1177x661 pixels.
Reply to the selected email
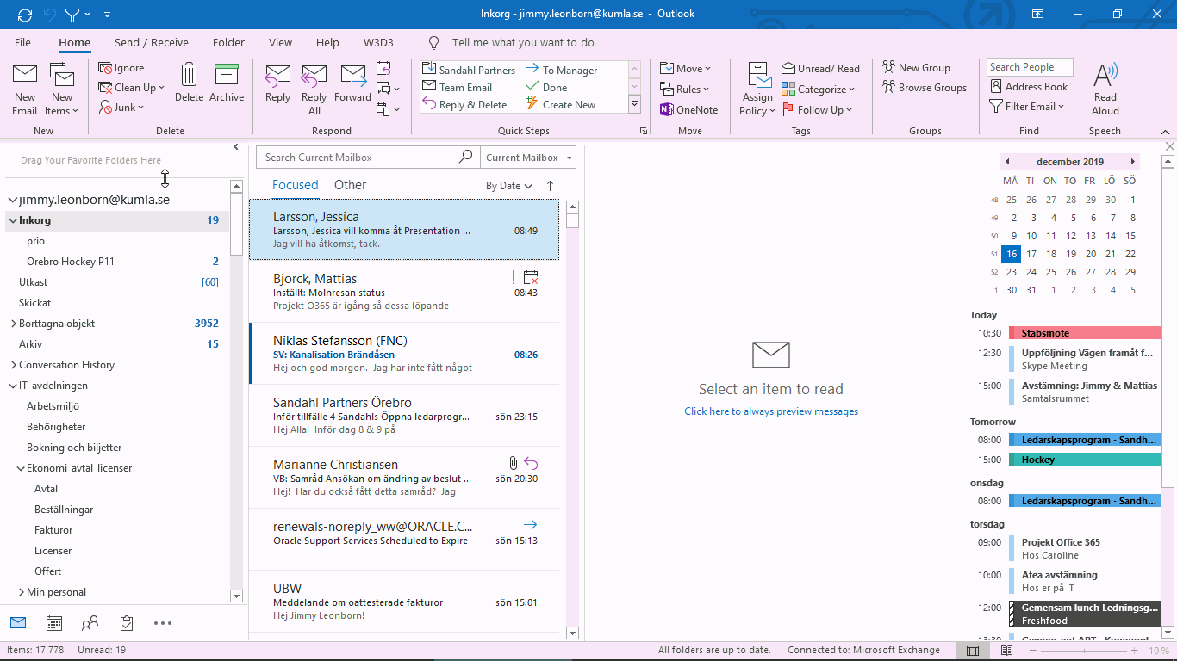coord(277,83)
